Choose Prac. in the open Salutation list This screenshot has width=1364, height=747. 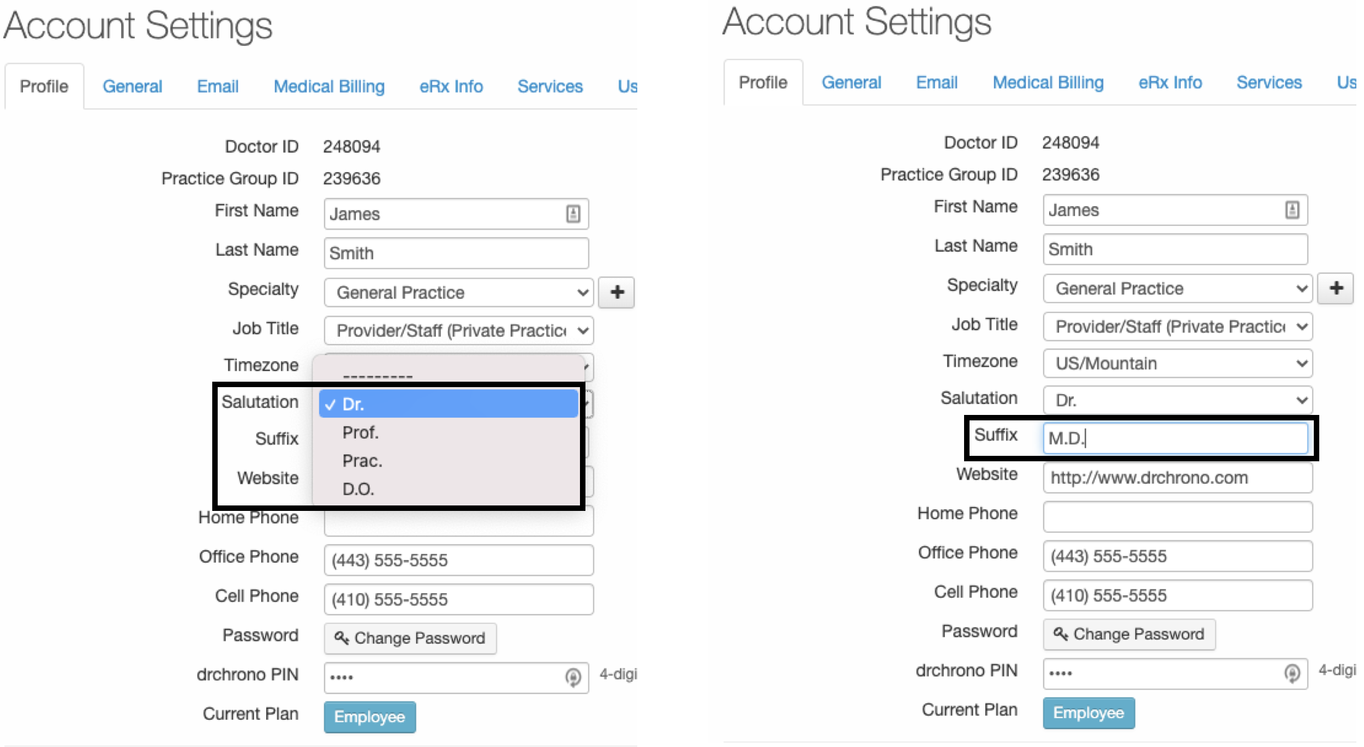coord(448,461)
